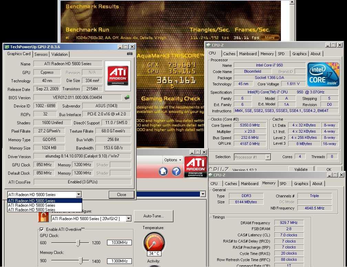Open the GPU selection dropdown in GPU-Z
This screenshot has width=347, height=267.
(78, 194)
